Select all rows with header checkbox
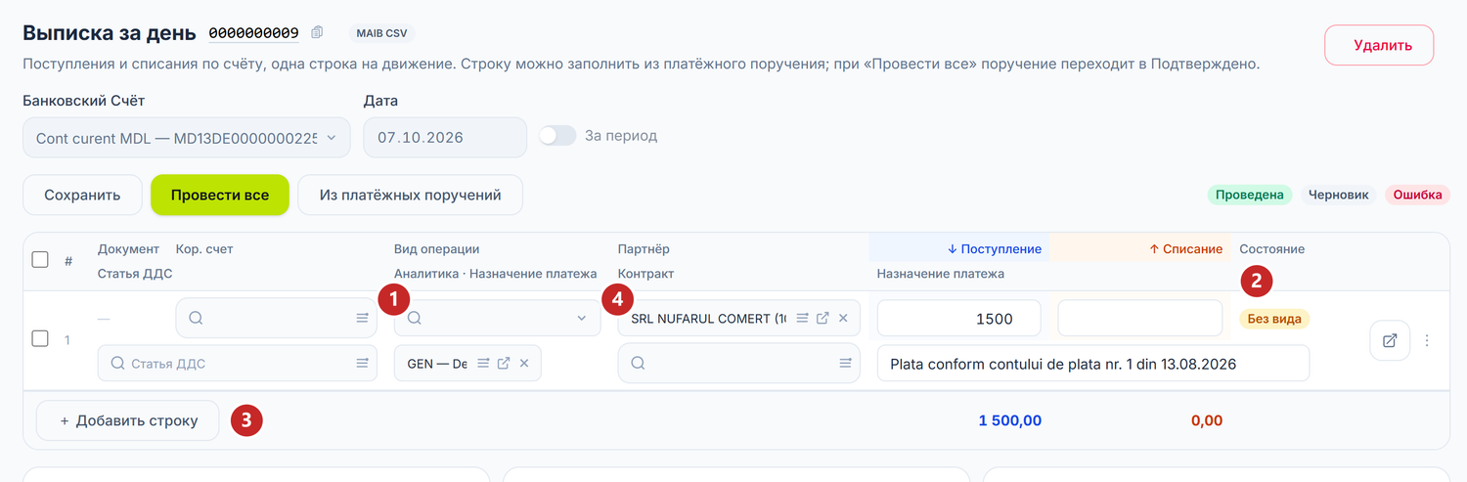This screenshot has height=482, width=1467. coord(40,259)
